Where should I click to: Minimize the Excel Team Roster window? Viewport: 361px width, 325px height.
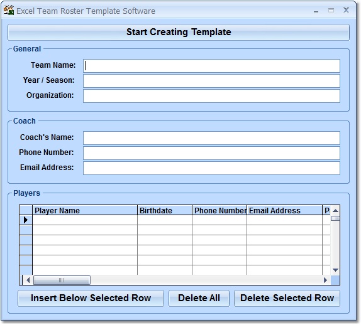coord(316,11)
